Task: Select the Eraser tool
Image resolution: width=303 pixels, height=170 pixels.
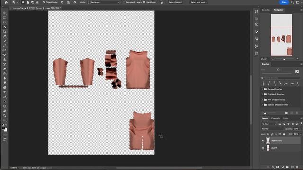Action: 5,69
